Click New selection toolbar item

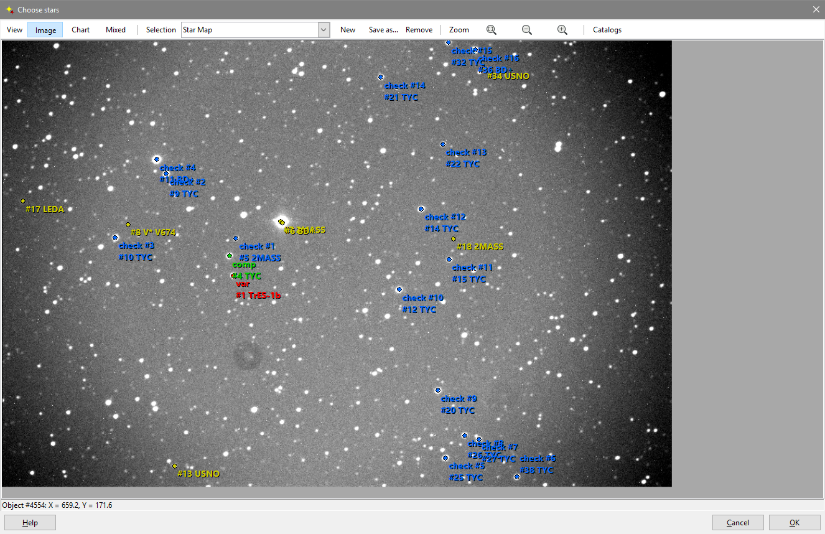[x=348, y=30]
